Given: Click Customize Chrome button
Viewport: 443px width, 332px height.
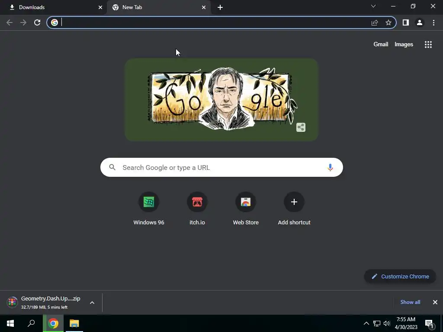Looking at the screenshot, I should click(400, 276).
